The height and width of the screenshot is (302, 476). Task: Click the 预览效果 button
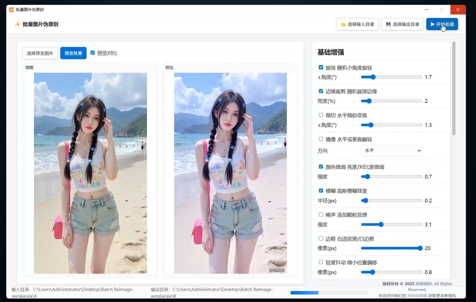73,53
